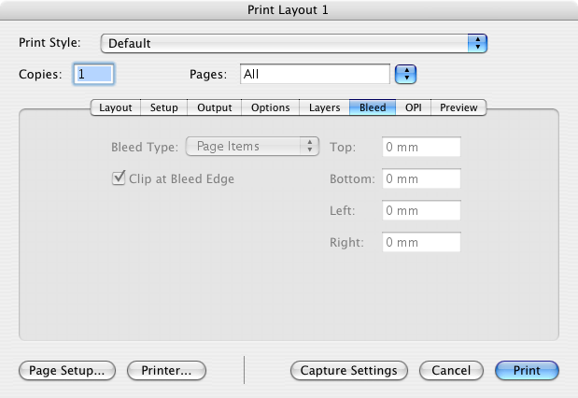Image resolution: width=578 pixels, height=398 pixels.
Task: Show the Preview tab
Action: [x=458, y=107]
